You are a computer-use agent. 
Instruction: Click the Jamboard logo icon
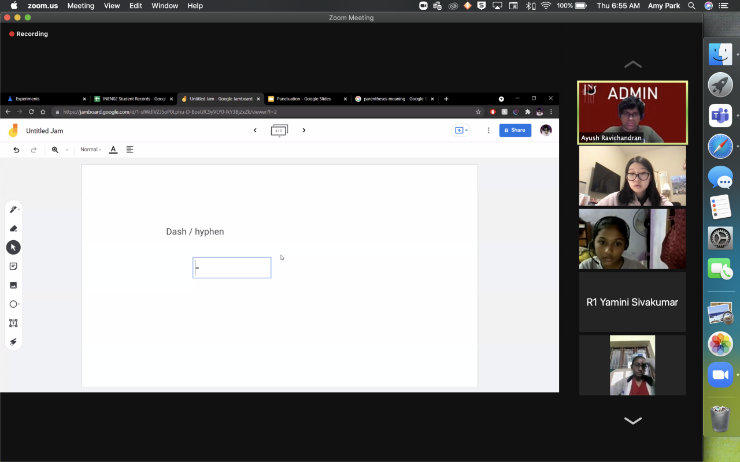coord(13,131)
